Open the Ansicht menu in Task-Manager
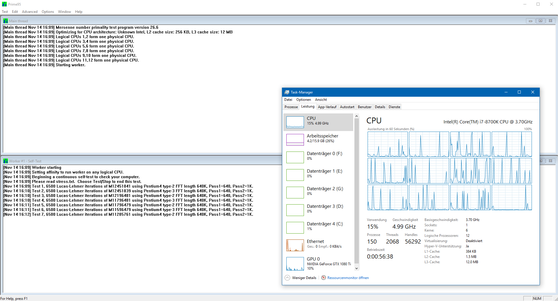This screenshot has width=558, height=301. pyautogui.click(x=321, y=100)
